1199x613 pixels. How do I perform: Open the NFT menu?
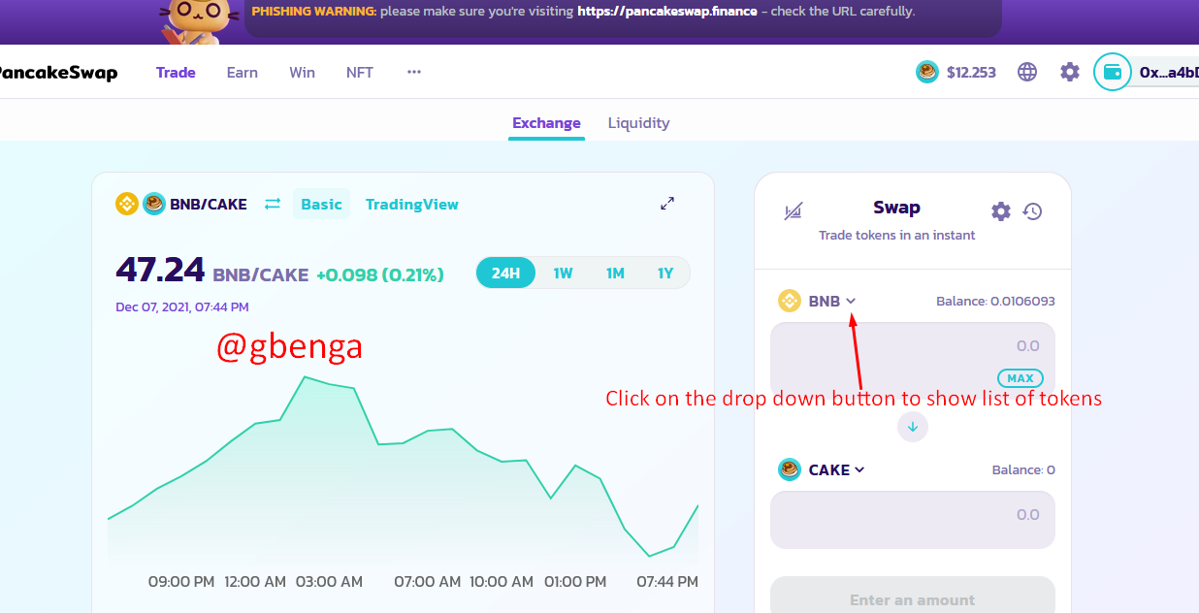(360, 73)
